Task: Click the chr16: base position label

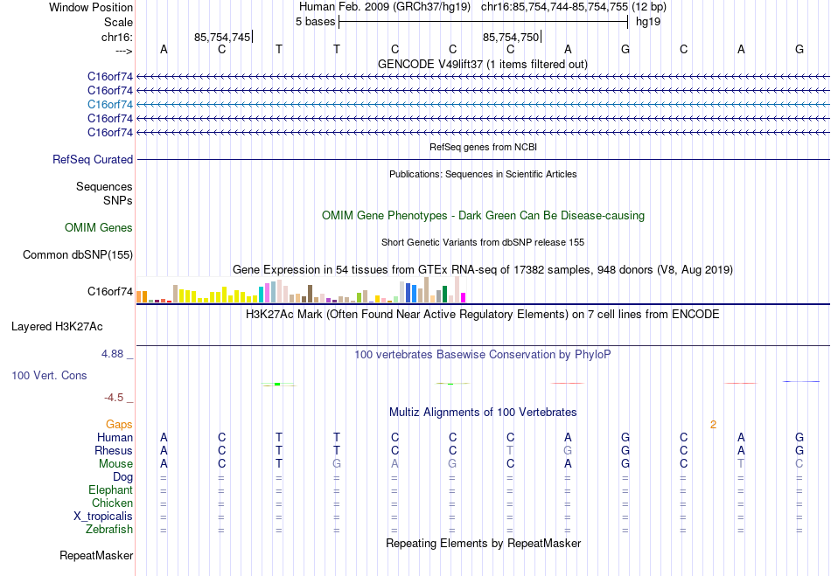Action: point(116,37)
